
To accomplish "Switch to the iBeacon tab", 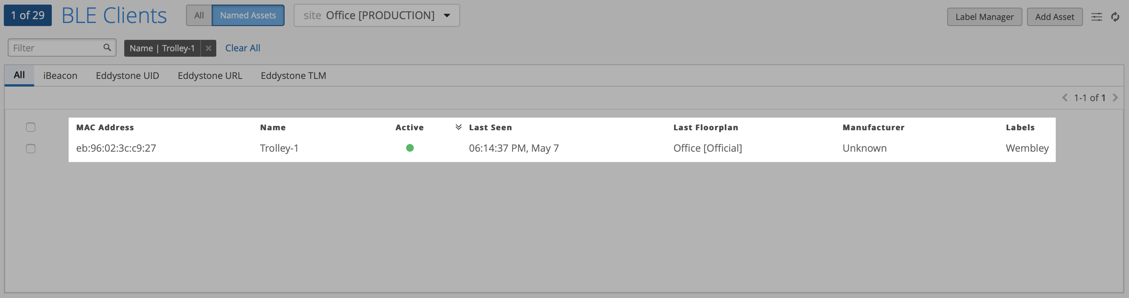I will pos(60,76).
